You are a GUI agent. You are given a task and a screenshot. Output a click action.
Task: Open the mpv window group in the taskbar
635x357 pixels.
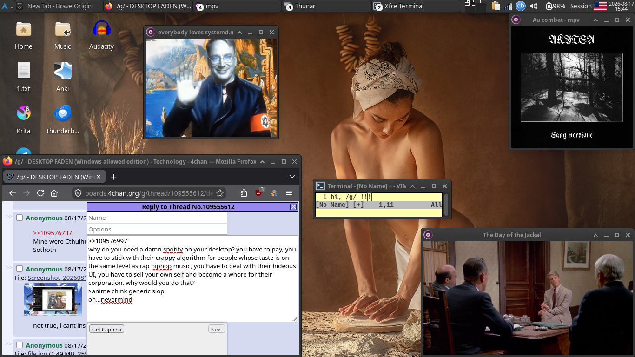[x=237, y=6]
